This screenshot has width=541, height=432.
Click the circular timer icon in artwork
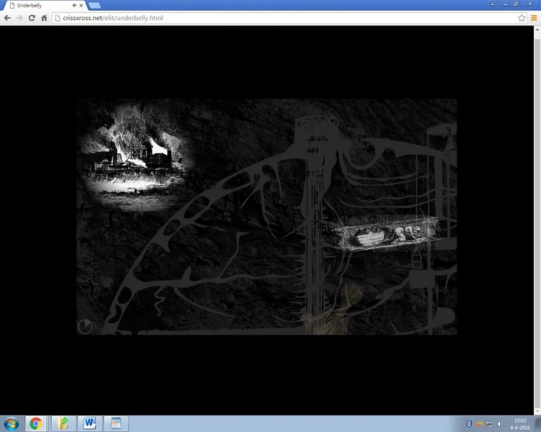click(85, 326)
